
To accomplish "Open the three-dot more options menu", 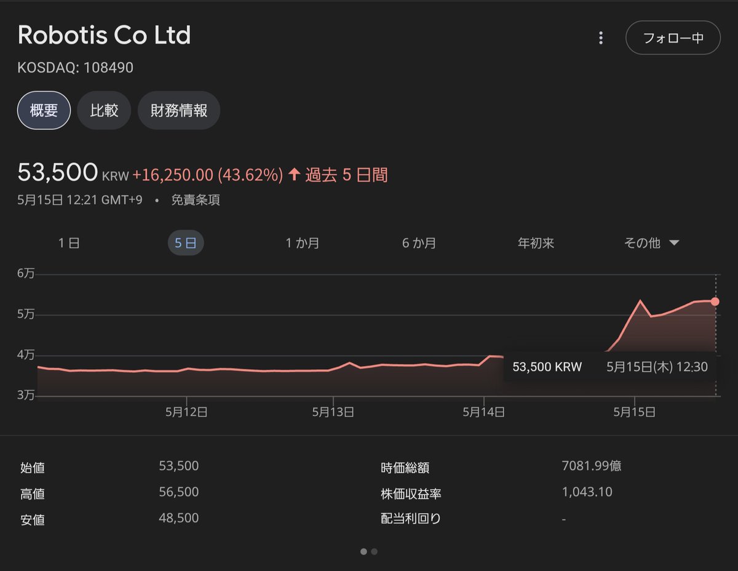I will [601, 38].
